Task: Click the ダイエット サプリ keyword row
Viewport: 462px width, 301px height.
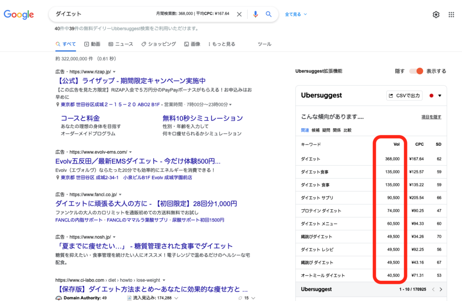Action: (x=371, y=198)
